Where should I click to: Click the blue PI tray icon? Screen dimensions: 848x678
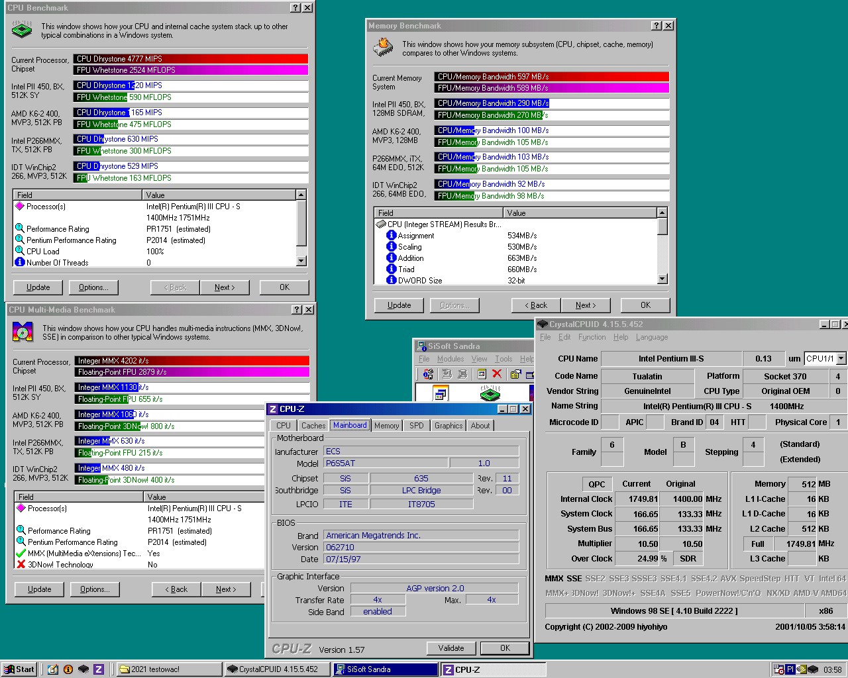pos(790,669)
